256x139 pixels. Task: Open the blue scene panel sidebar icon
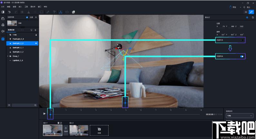point(3,39)
